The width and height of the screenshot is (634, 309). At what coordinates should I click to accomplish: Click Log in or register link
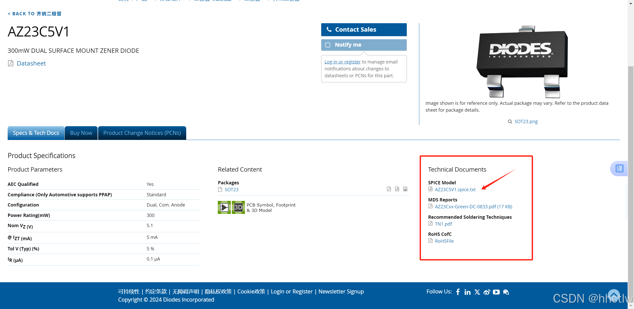click(342, 62)
